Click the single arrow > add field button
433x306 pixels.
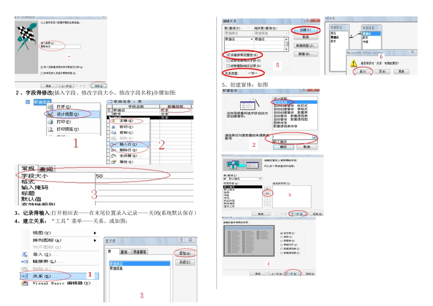point(267,189)
